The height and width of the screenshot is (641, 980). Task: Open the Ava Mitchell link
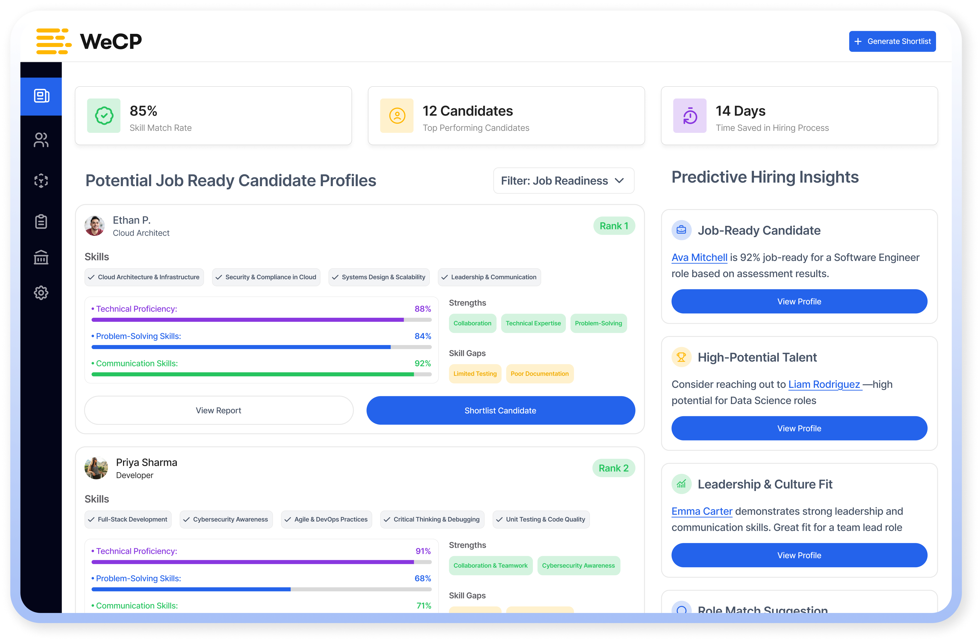pyautogui.click(x=699, y=257)
